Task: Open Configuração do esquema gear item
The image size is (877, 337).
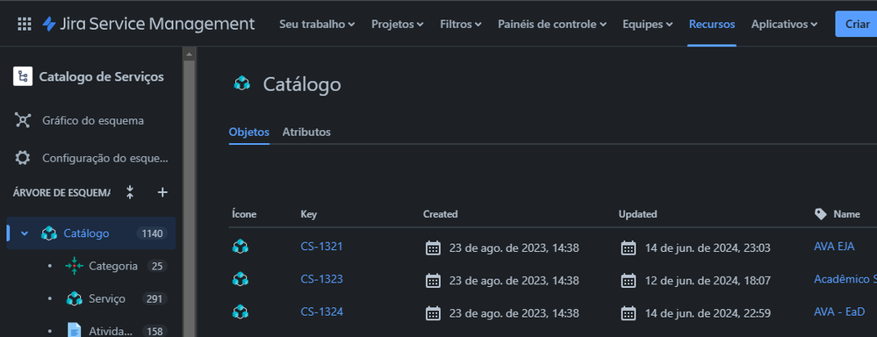Action: click(93, 158)
